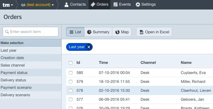213x109 pixels.
Task: Click Desk channel in order 578 row
Action: (x=145, y=91)
